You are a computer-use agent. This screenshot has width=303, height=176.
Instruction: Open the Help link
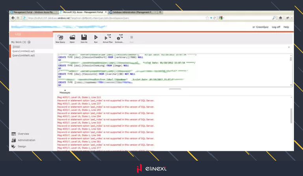286,27
